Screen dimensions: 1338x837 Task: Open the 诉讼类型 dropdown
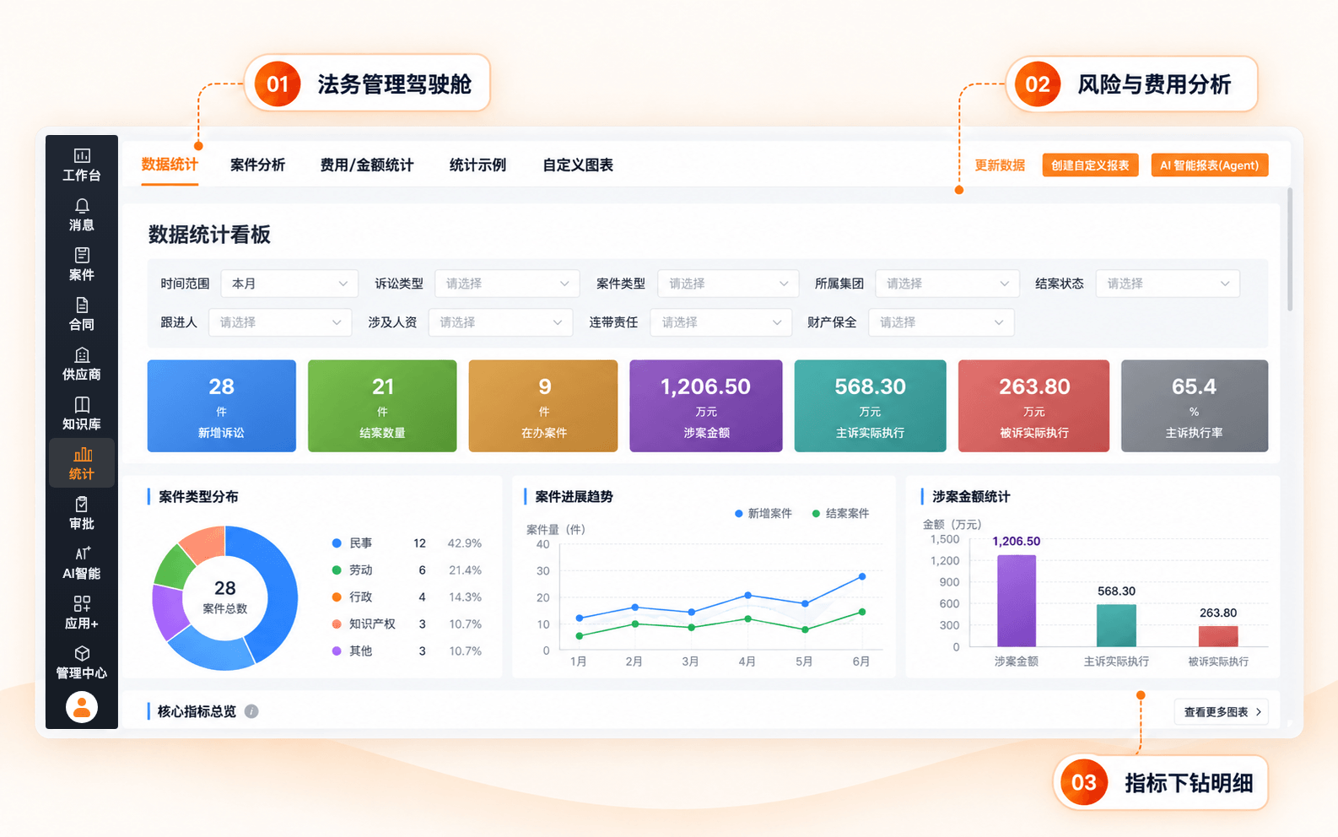[507, 283]
